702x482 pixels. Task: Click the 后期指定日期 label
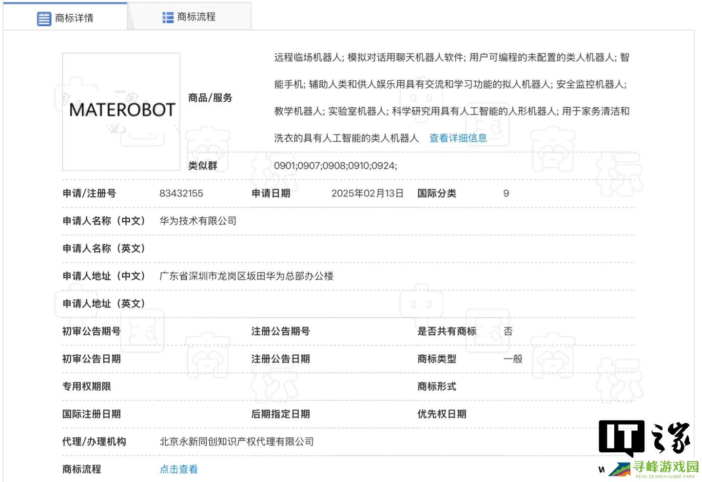pos(280,414)
